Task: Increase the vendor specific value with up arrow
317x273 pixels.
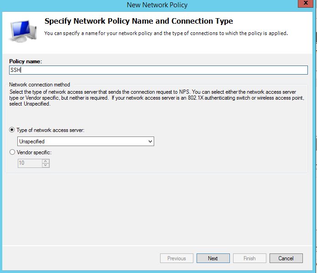Action: 46,161
